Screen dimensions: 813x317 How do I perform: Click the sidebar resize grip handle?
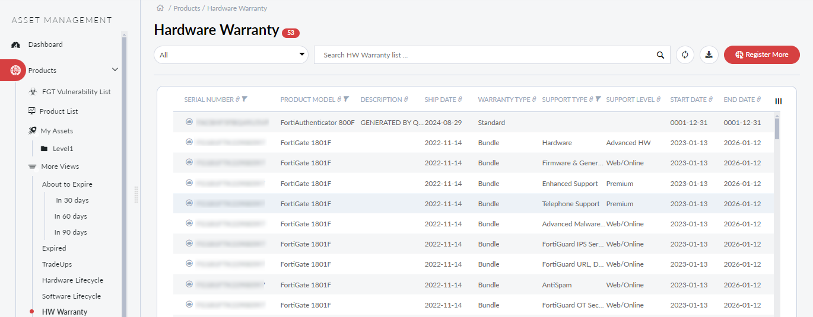(x=136, y=194)
